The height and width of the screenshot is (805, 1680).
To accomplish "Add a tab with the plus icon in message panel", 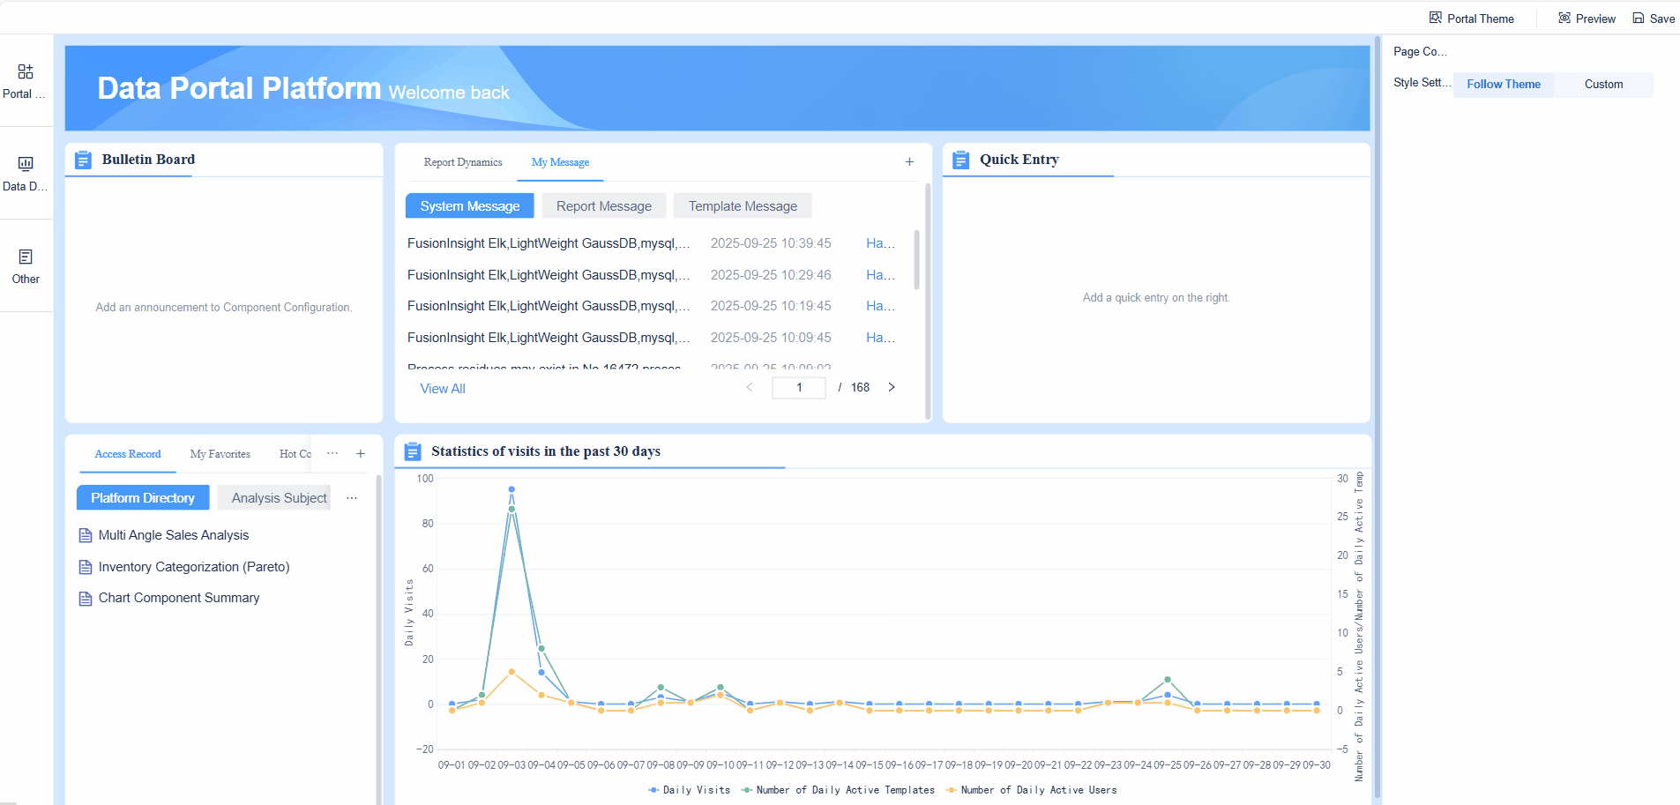I will coord(909,162).
